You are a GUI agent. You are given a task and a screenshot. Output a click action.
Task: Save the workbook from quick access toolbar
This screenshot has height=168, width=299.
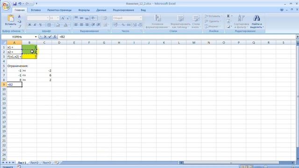click(14, 4)
